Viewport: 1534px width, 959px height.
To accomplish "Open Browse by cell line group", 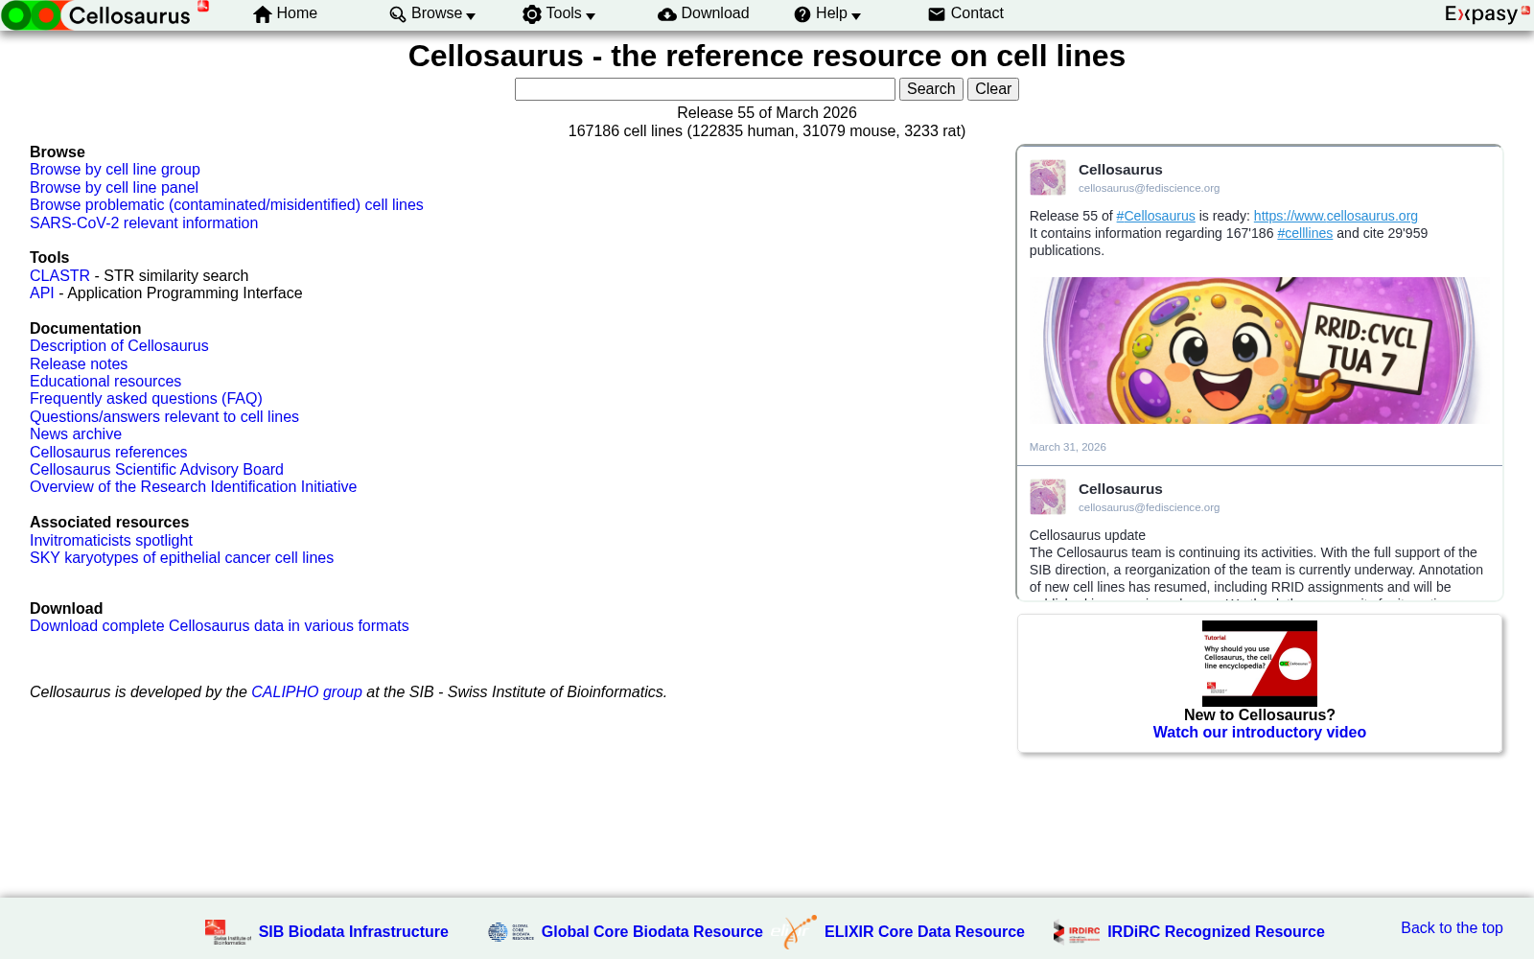I will (x=115, y=170).
